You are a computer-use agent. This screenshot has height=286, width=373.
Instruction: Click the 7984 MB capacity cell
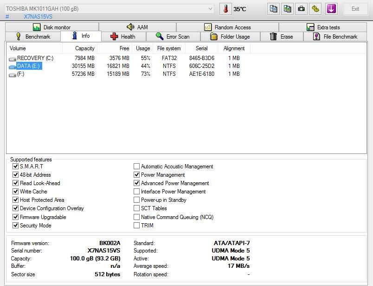tap(84, 58)
